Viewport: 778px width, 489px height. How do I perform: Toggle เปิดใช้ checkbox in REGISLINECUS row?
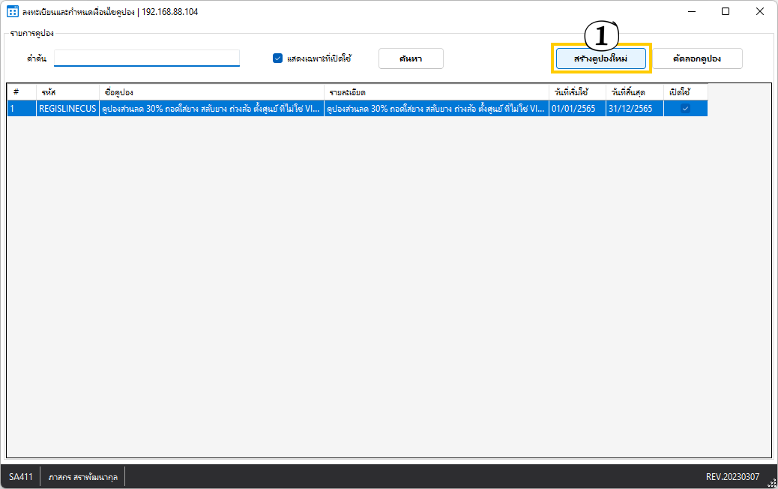tap(685, 109)
